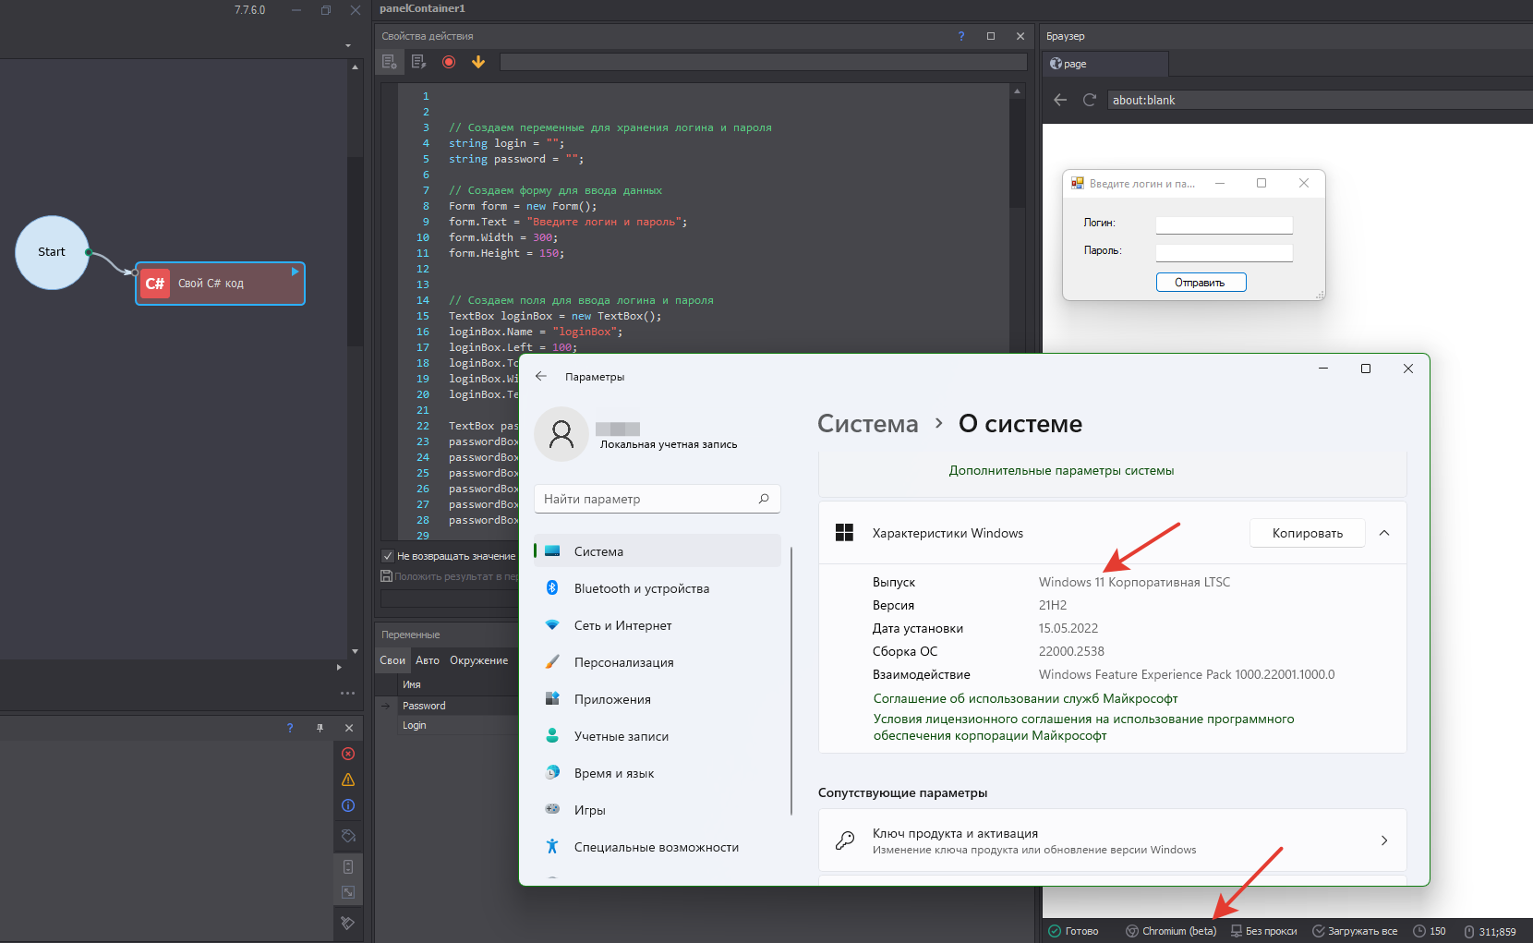Click the browser refresh icon
Image resolution: width=1533 pixels, height=943 pixels.
pos(1090,100)
